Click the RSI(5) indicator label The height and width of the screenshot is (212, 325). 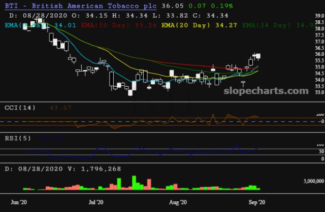tap(18, 138)
